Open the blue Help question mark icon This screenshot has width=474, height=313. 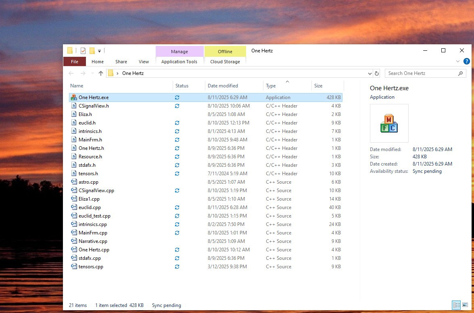pyautogui.click(x=466, y=62)
